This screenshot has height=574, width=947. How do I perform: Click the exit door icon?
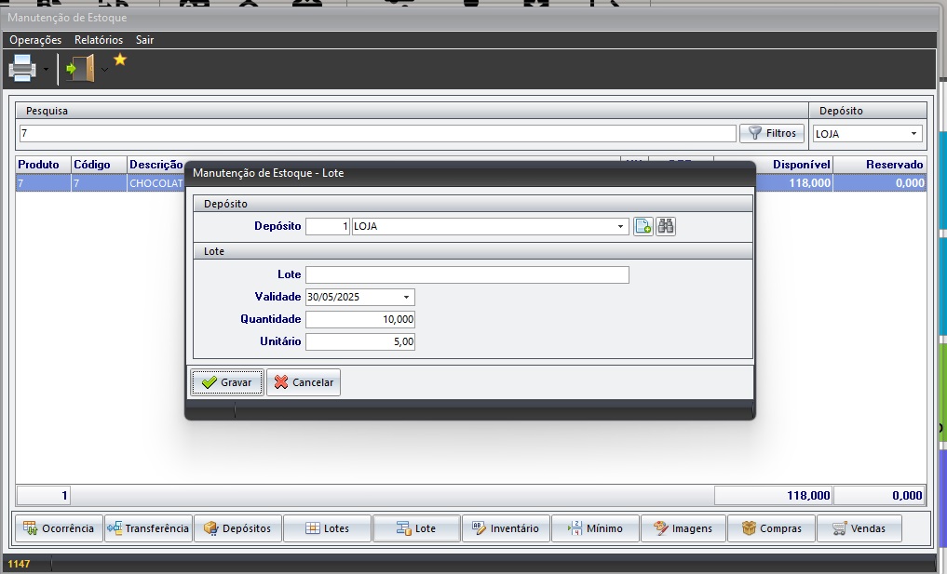[81, 68]
